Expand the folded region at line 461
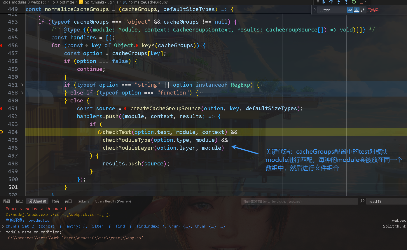The image size is (407, 250). 22,85
